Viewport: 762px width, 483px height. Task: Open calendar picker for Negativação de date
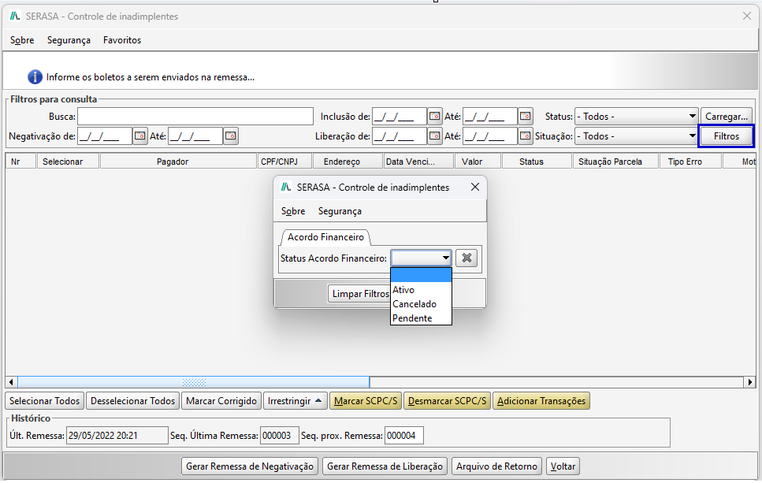(x=140, y=136)
